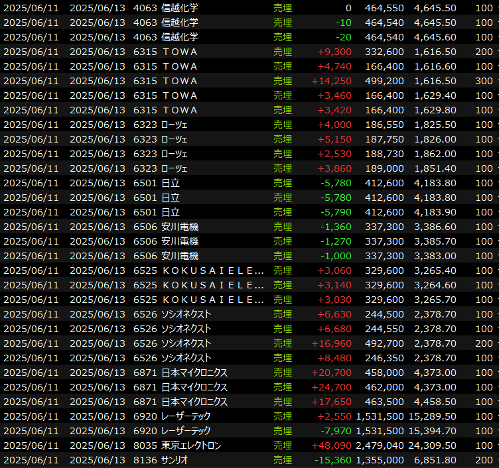Screen dimensions: 499x468
Task: Click stock code 8035
Action: coord(145,445)
